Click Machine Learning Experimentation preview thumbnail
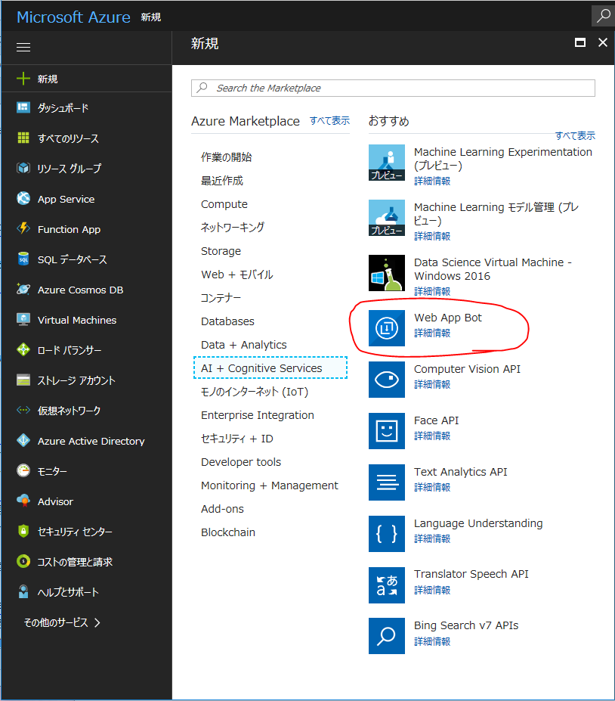 387,163
